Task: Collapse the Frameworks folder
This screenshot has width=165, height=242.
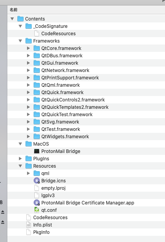Action: (x=20, y=41)
